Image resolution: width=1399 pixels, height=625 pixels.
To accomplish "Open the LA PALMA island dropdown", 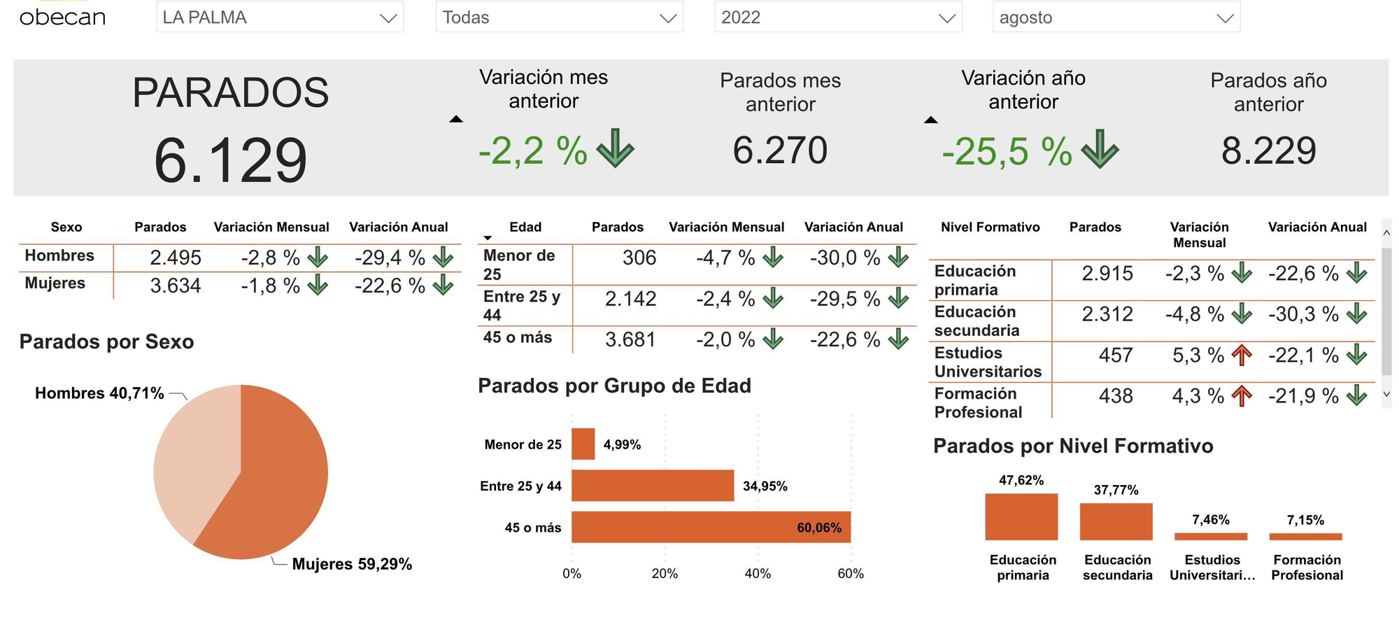I will coord(280,17).
